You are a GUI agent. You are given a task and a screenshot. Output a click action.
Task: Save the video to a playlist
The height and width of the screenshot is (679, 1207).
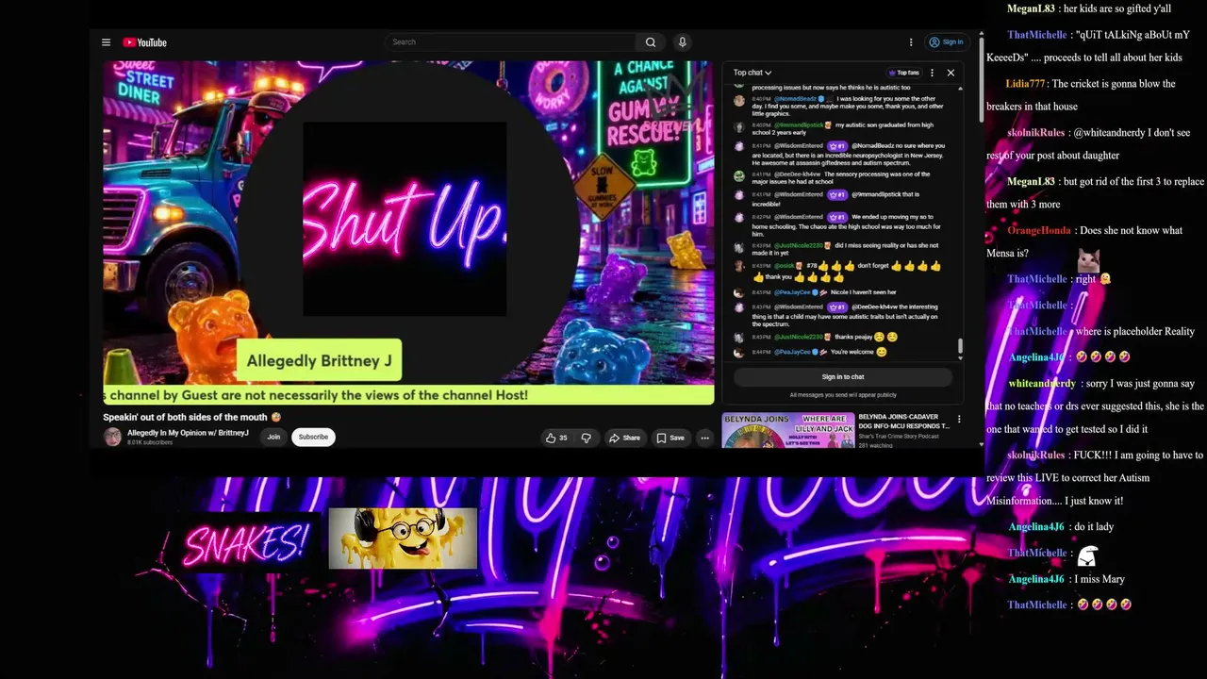670,438
